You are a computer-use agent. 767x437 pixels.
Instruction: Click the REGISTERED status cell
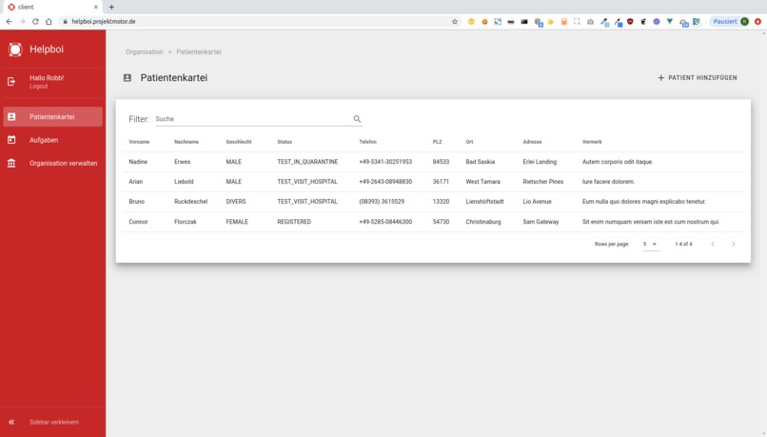[294, 222]
